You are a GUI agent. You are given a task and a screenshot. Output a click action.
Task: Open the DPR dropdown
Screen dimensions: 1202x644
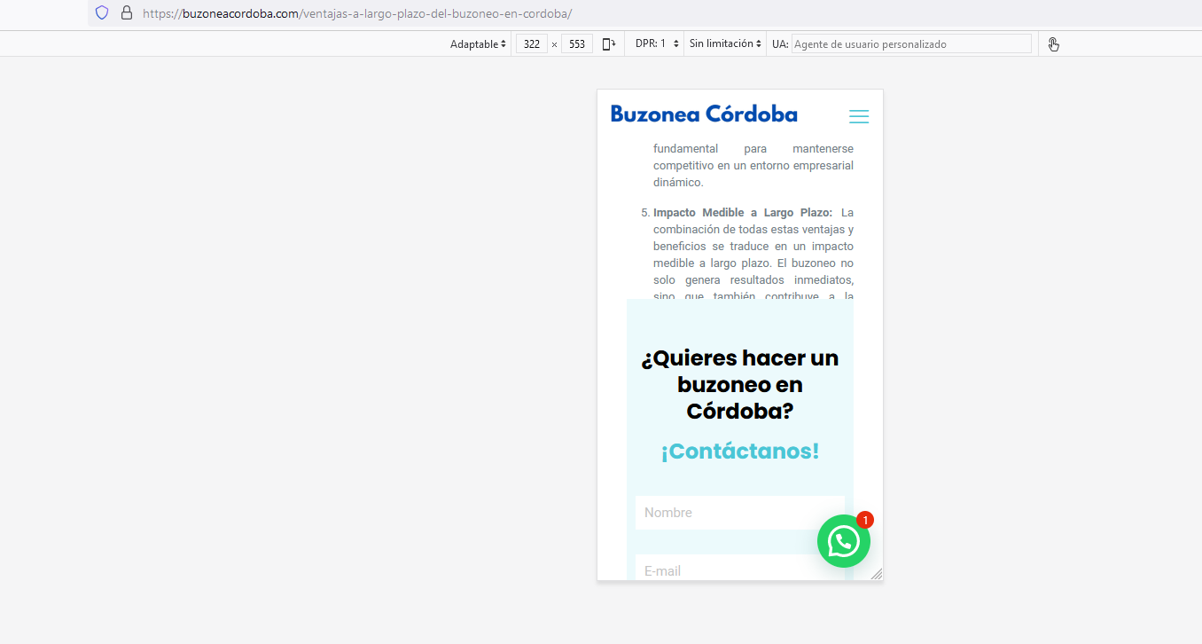pyautogui.click(x=657, y=43)
